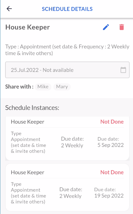Click the Schedule Instances heading
Screen dimensions: 133x214
32,108
